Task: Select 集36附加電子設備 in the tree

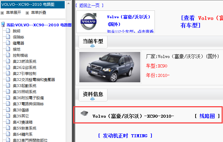Action: coord(28,98)
